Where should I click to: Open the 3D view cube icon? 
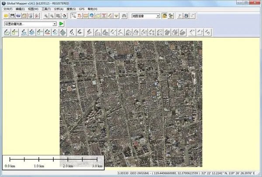tap(186, 16)
